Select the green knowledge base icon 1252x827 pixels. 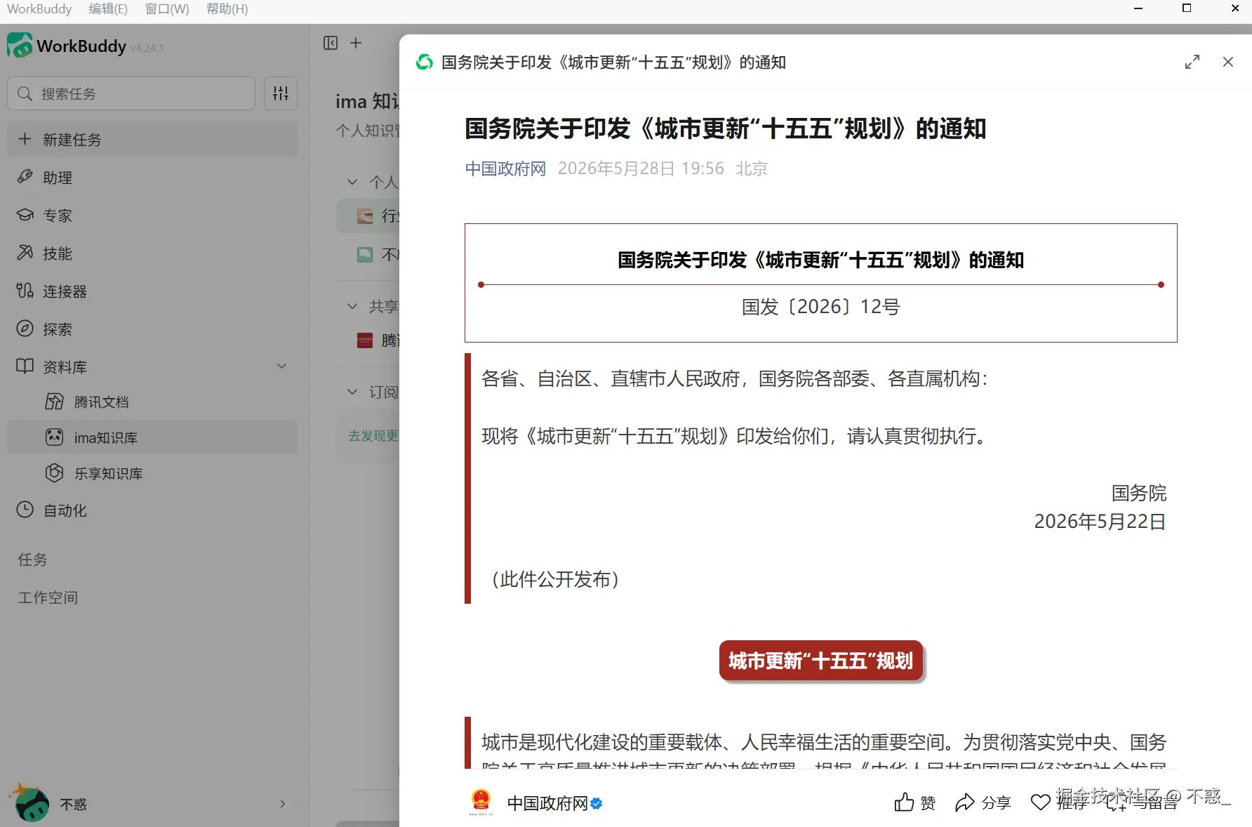(x=365, y=254)
